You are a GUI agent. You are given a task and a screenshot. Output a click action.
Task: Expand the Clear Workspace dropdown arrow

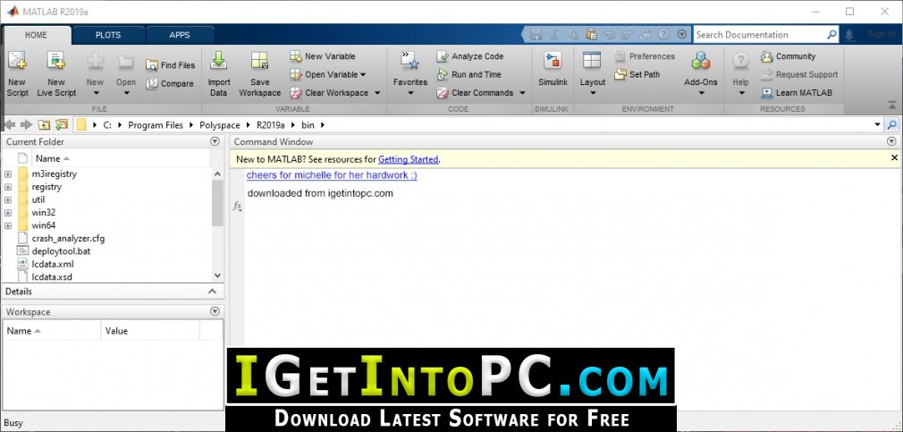377,93
